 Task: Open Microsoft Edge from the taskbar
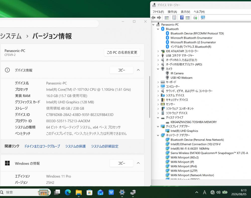pyautogui.click(x=68, y=192)
